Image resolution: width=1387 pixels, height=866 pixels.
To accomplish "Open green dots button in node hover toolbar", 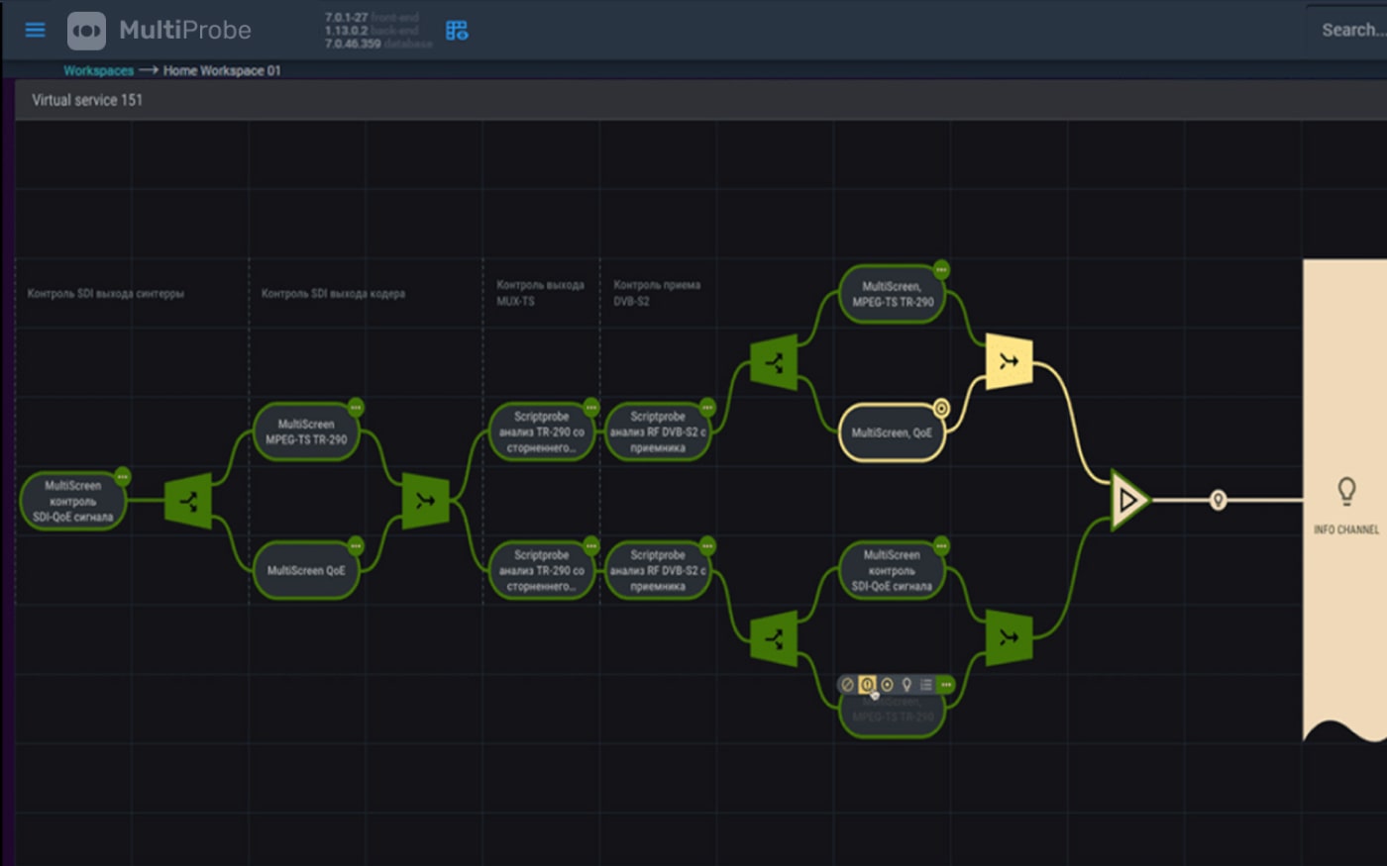I will [946, 684].
